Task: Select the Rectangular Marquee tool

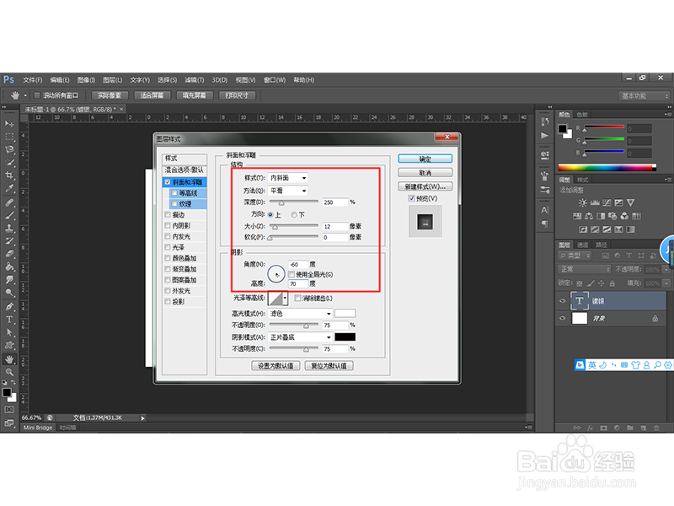Action: (9, 137)
